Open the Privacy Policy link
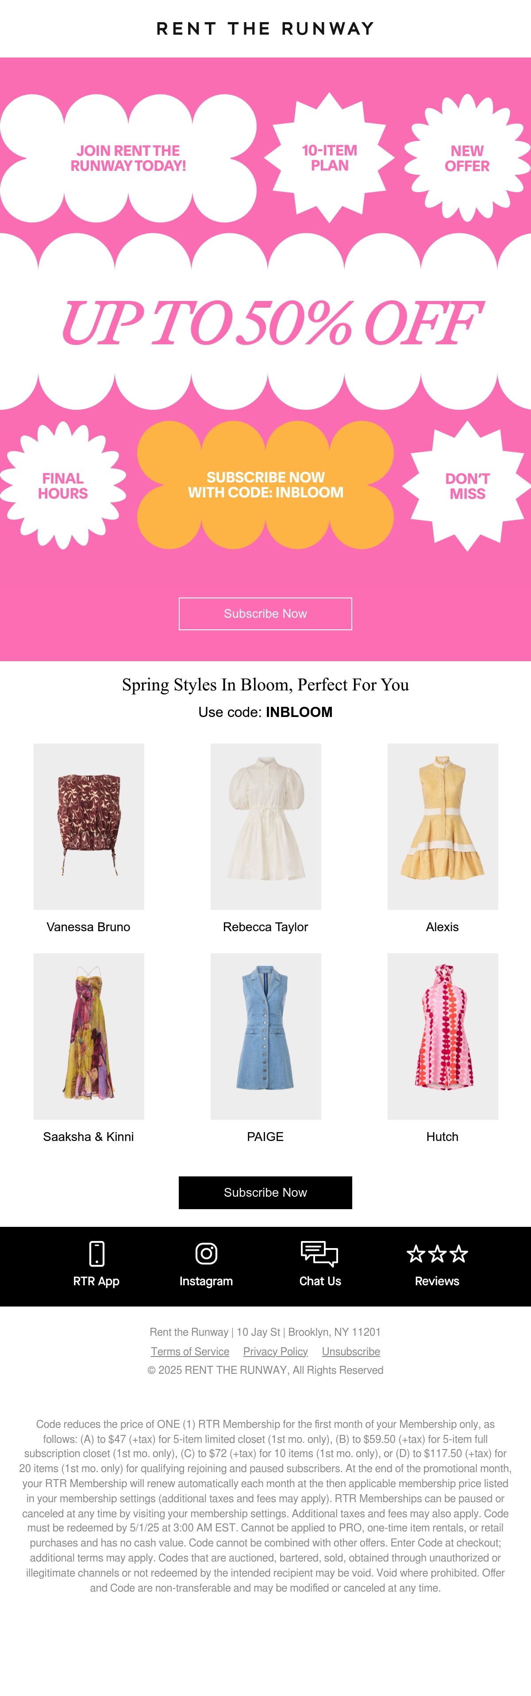The height and width of the screenshot is (1696, 531). pos(276,1351)
